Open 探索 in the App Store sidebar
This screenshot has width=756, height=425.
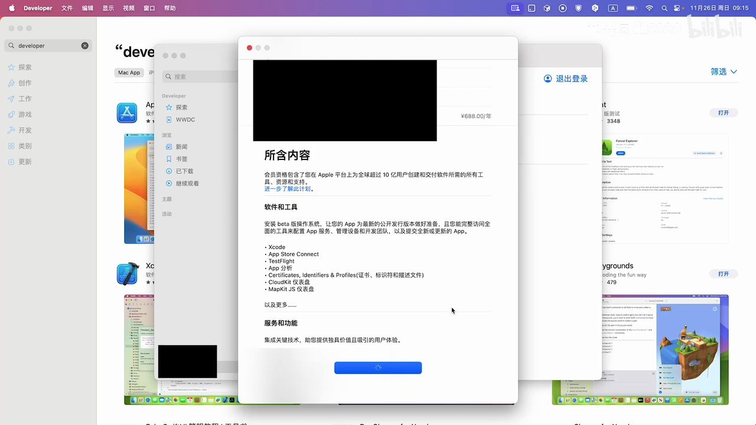[x=19, y=67]
